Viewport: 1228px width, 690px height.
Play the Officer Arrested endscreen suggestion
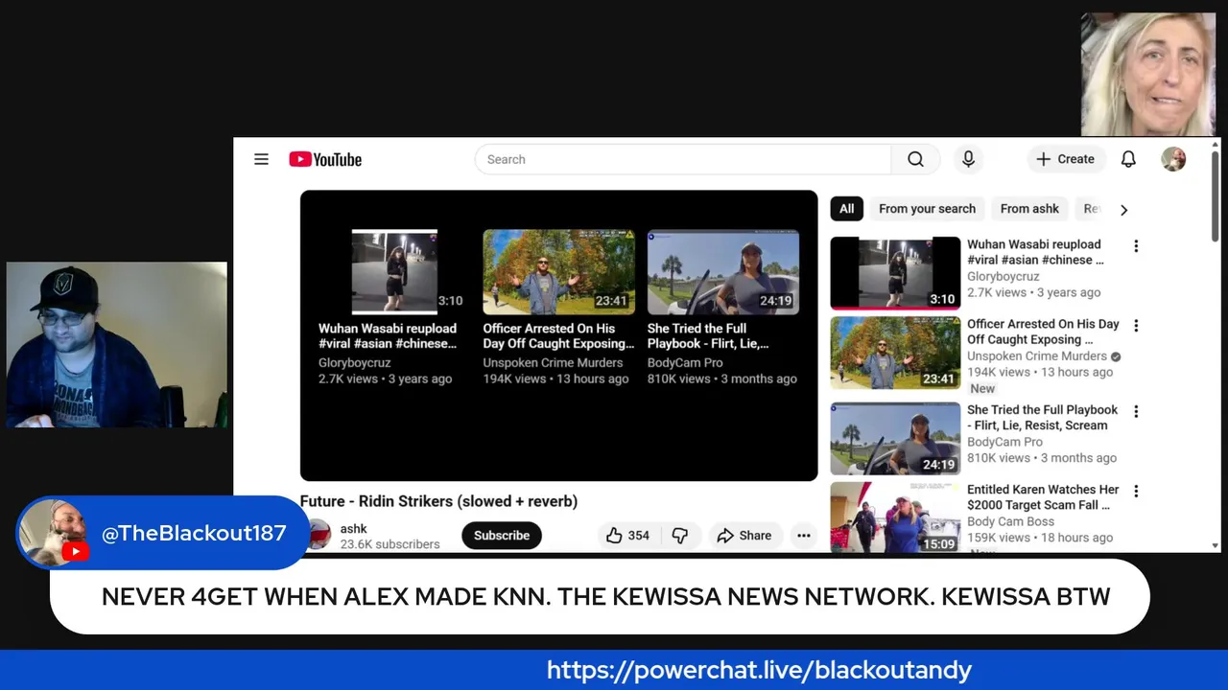pyautogui.click(x=558, y=272)
